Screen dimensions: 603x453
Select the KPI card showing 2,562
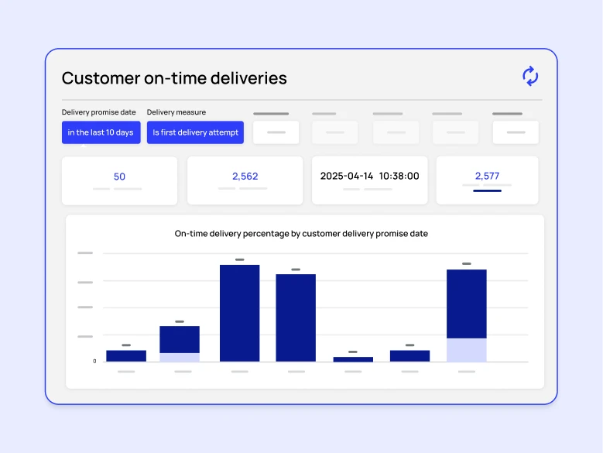[x=245, y=180]
